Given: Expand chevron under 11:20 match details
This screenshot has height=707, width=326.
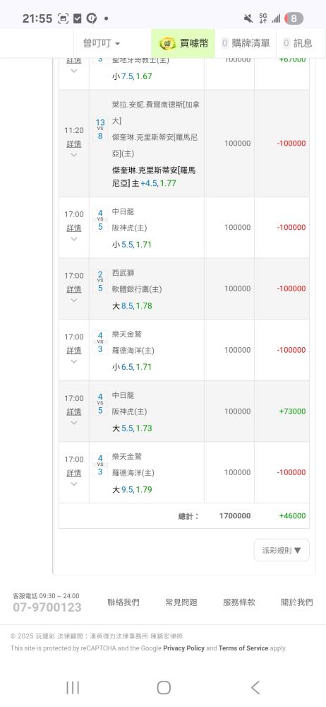Looking at the screenshot, I should (x=74, y=155).
